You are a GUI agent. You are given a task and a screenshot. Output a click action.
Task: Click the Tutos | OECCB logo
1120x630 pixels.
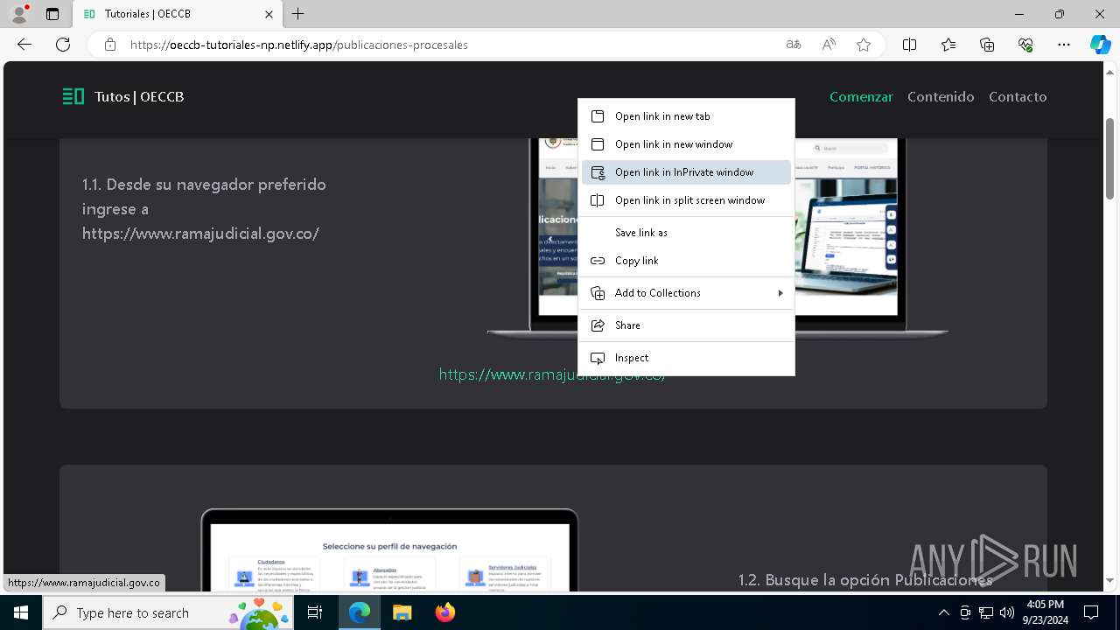tap(123, 96)
